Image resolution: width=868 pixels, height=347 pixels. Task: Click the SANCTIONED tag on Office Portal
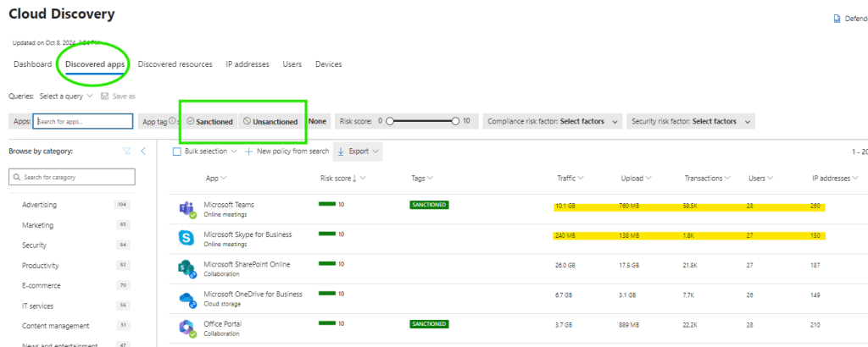(429, 324)
